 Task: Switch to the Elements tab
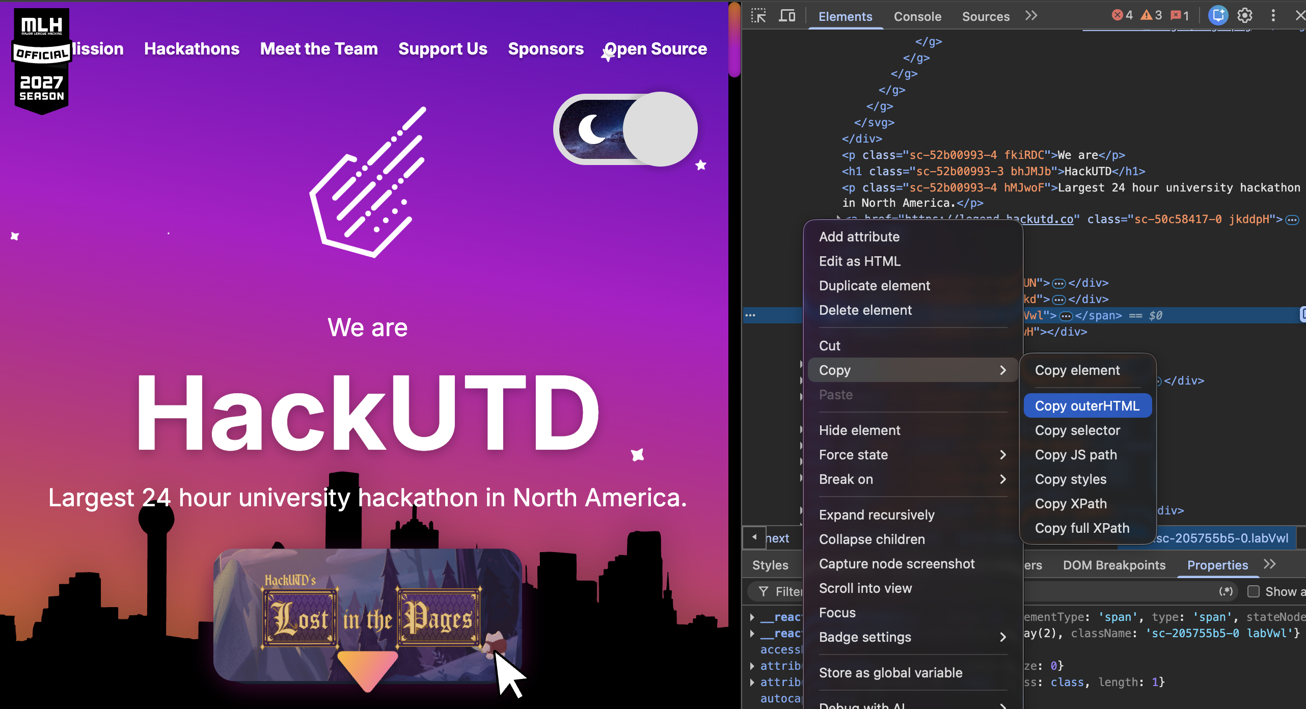point(845,16)
